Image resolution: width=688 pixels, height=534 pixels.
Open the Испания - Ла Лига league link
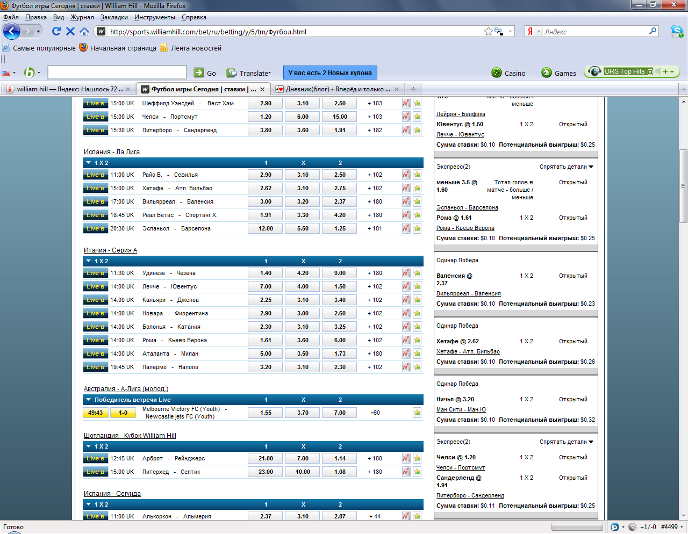[x=111, y=151]
